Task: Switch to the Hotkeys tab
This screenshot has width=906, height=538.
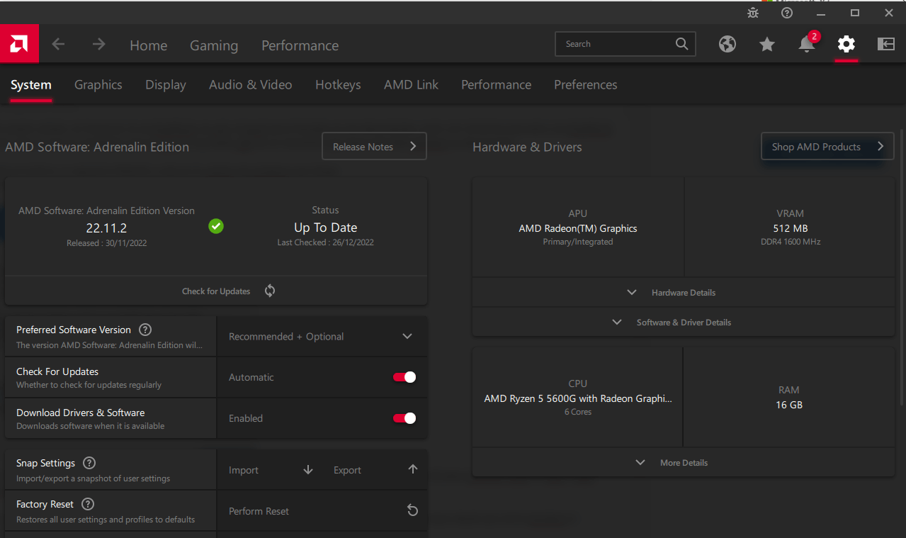Action: click(x=338, y=85)
